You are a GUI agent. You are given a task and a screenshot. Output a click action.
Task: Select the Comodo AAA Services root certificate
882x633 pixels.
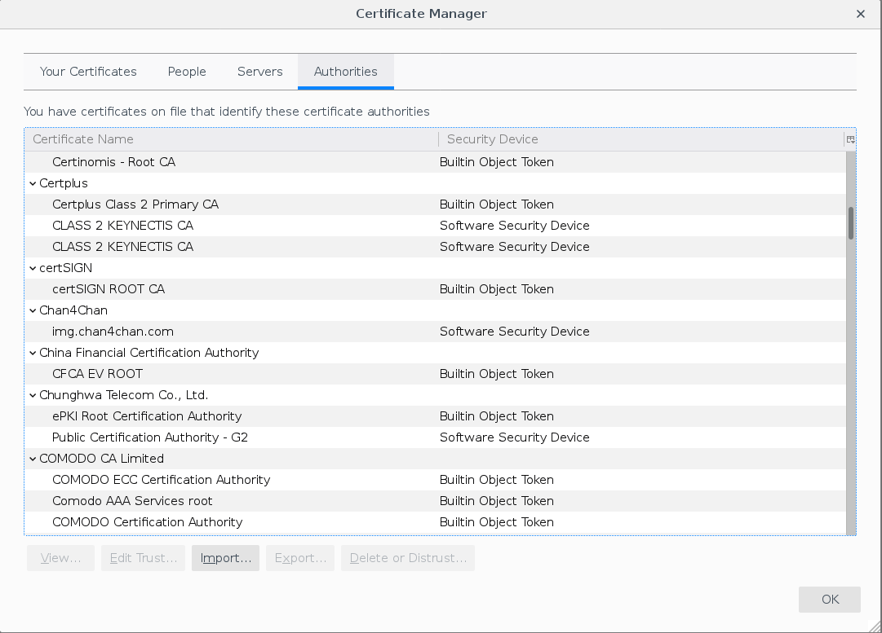435,501
